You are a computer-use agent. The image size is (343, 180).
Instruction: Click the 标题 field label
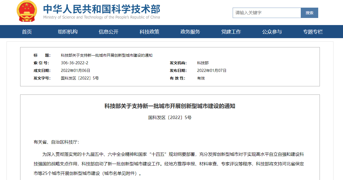pyautogui.click(x=42, y=55)
